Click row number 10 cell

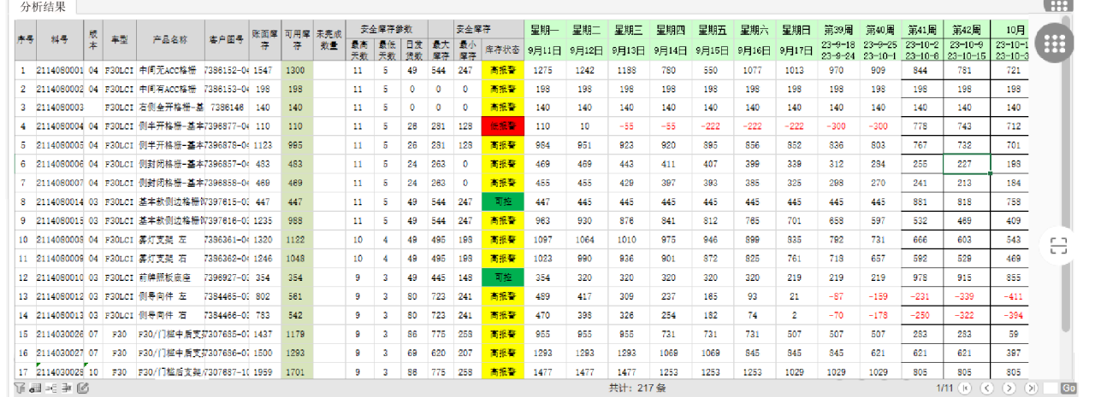(25, 240)
